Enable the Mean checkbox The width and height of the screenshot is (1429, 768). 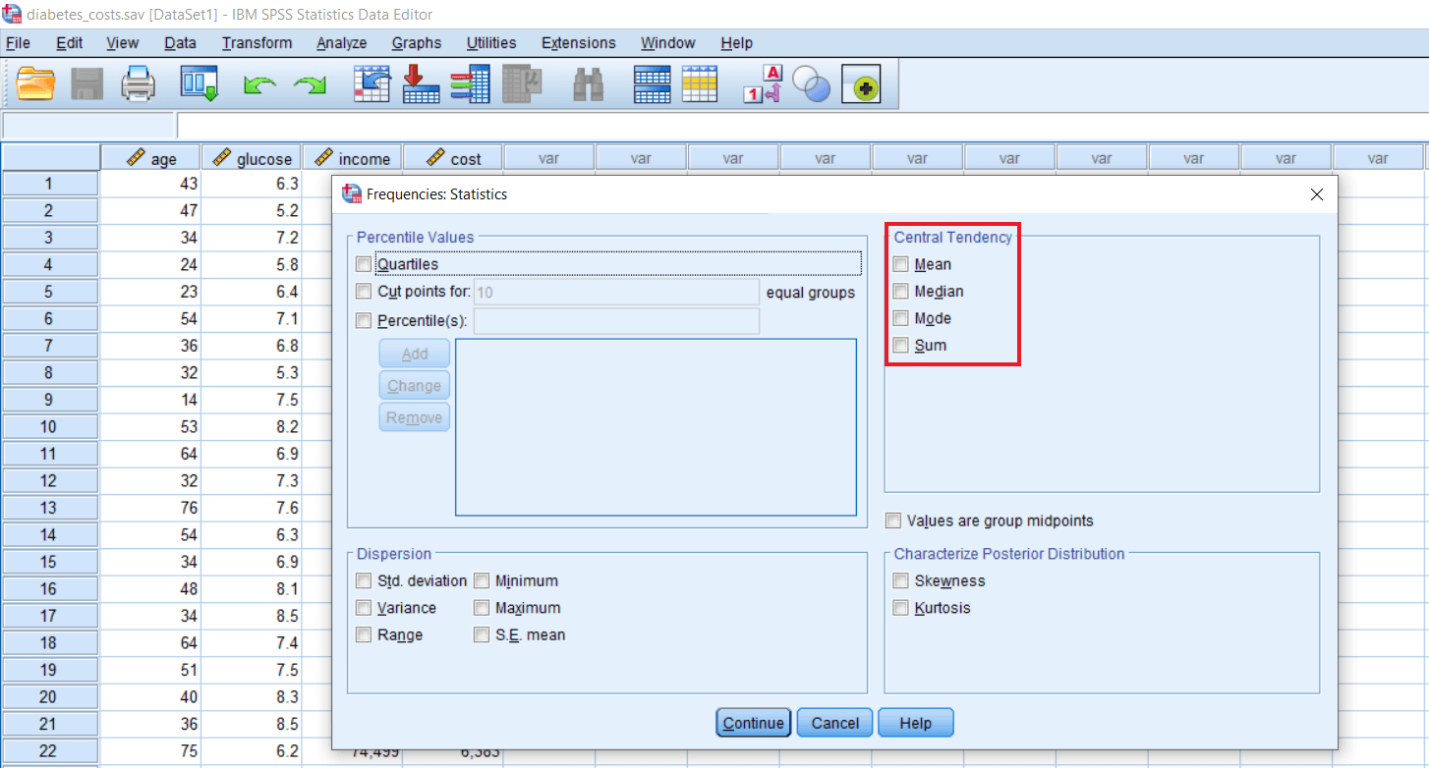[x=901, y=264]
